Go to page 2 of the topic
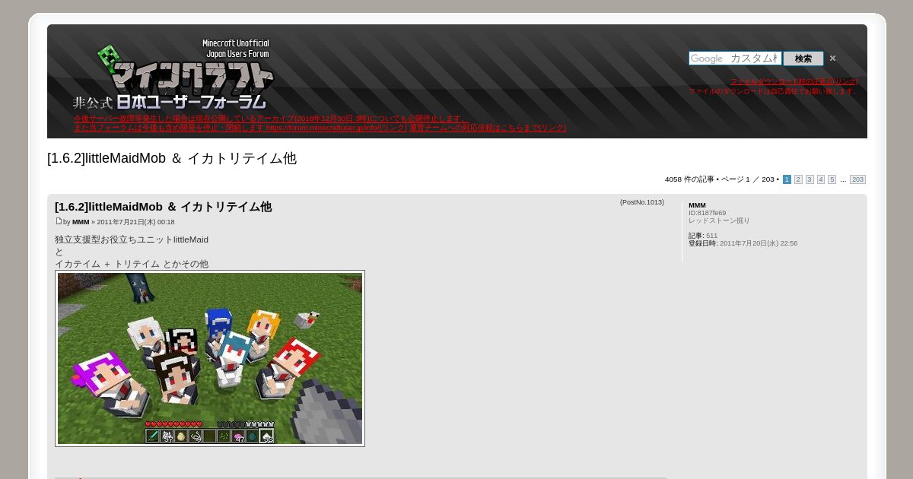The image size is (913, 479). pyautogui.click(x=798, y=179)
